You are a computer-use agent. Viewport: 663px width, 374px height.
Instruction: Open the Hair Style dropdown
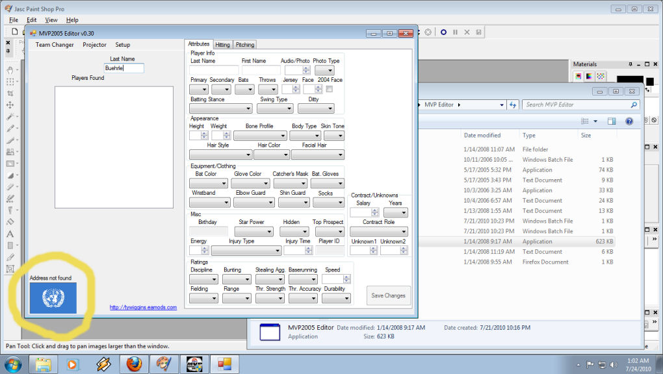[221, 155]
